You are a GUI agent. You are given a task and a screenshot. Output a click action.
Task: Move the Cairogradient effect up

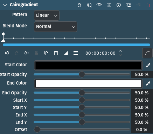pyautogui.click(x=128, y=5)
